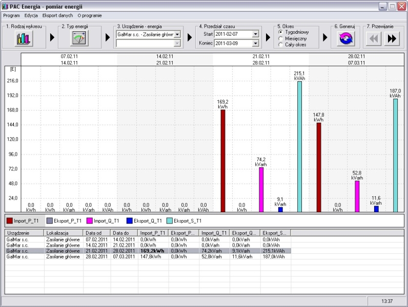Open the Program menu
408x307 pixels.
click(x=11, y=15)
